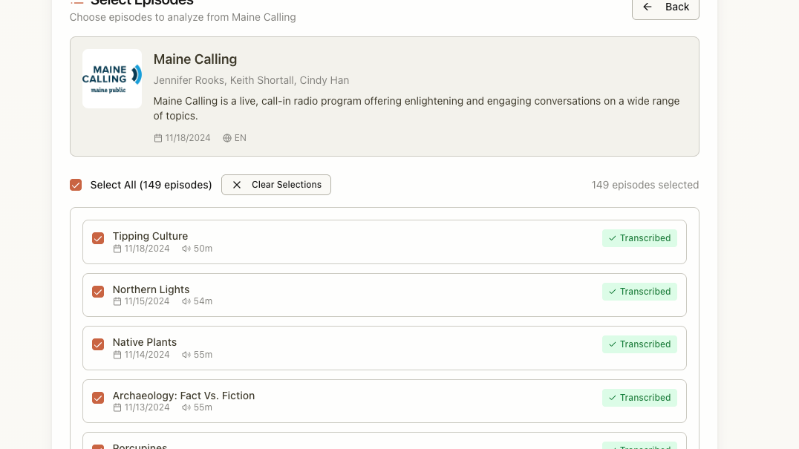Click the Clear Selections button
The width and height of the screenshot is (799, 449).
(276, 185)
